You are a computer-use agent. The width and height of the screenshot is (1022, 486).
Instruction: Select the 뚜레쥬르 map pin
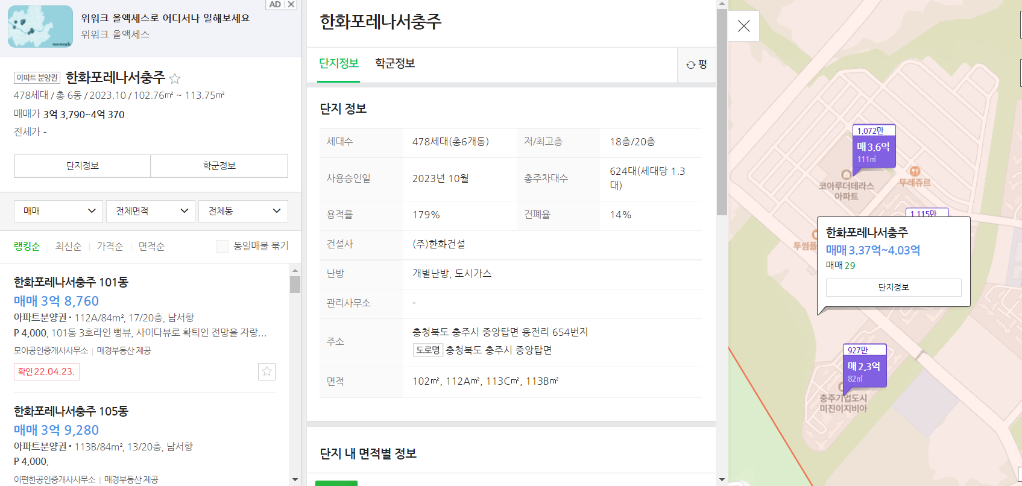click(x=915, y=177)
